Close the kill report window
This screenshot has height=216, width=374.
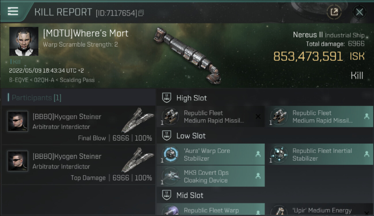(x=359, y=12)
